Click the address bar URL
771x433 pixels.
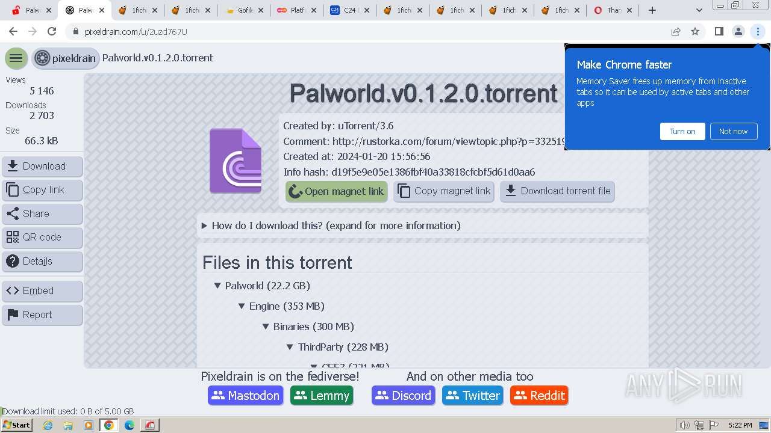click(x=136, y=32)
